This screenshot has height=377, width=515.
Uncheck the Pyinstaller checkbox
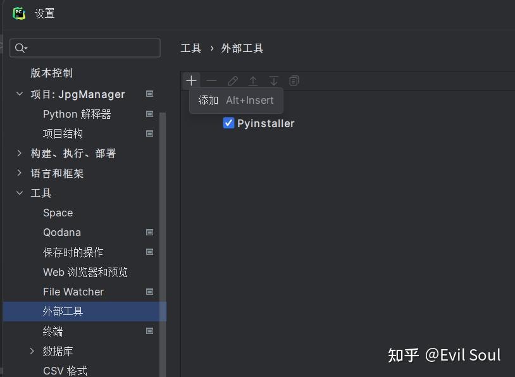pyautogui.click(x=229, y=123)
